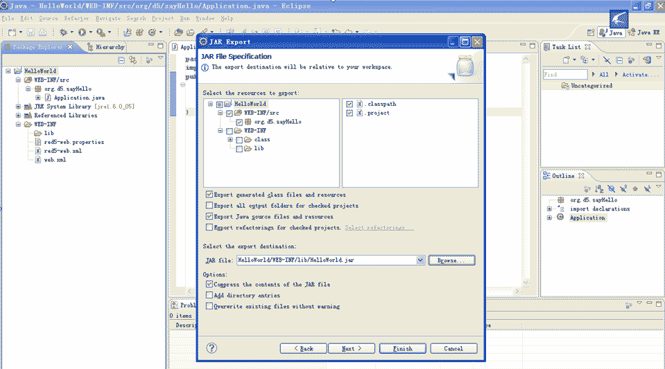Image resolution: width=665 pixels, height=369 pixels.
Task: Click Collapse All icon in Task List
Action: click(x=619, y=60)
